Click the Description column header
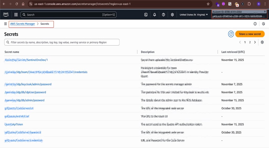The height and width of the screenshot is (148, 269). (x=148, y=52)
